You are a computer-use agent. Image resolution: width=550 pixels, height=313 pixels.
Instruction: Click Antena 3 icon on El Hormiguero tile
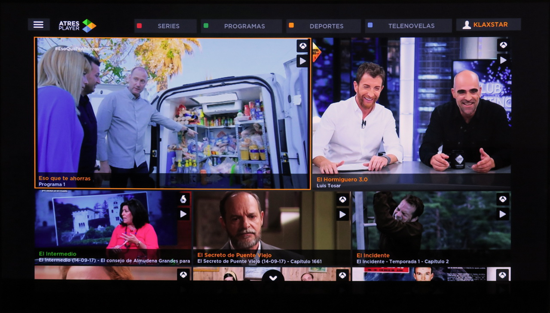click(503, 45)
